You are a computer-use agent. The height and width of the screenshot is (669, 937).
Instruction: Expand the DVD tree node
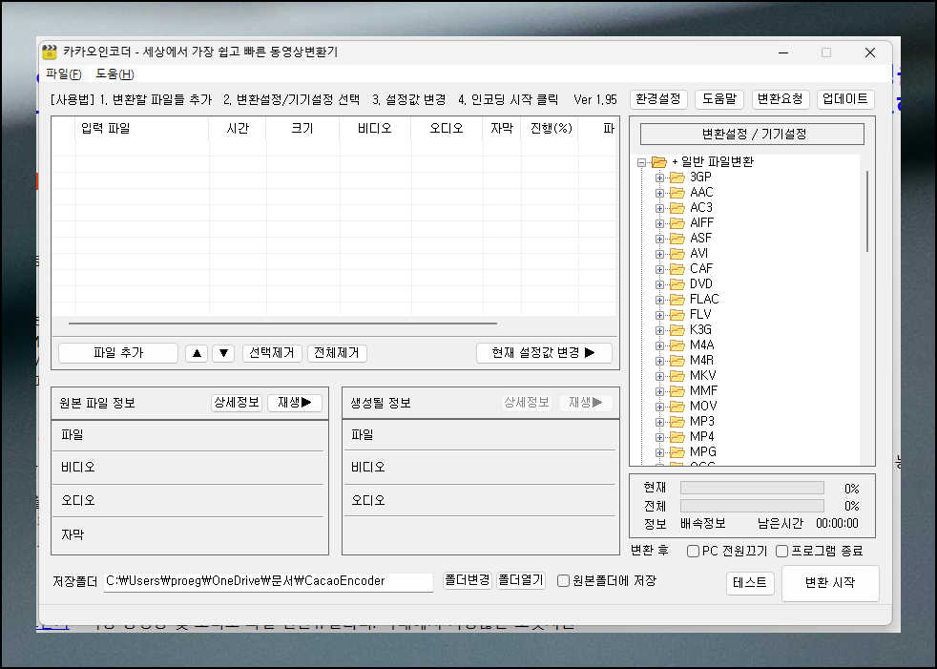pyautogui.click(x=659, y=284)
